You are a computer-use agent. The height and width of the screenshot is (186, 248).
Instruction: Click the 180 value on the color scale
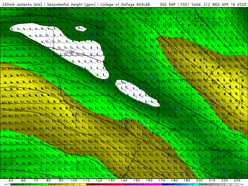175,180
